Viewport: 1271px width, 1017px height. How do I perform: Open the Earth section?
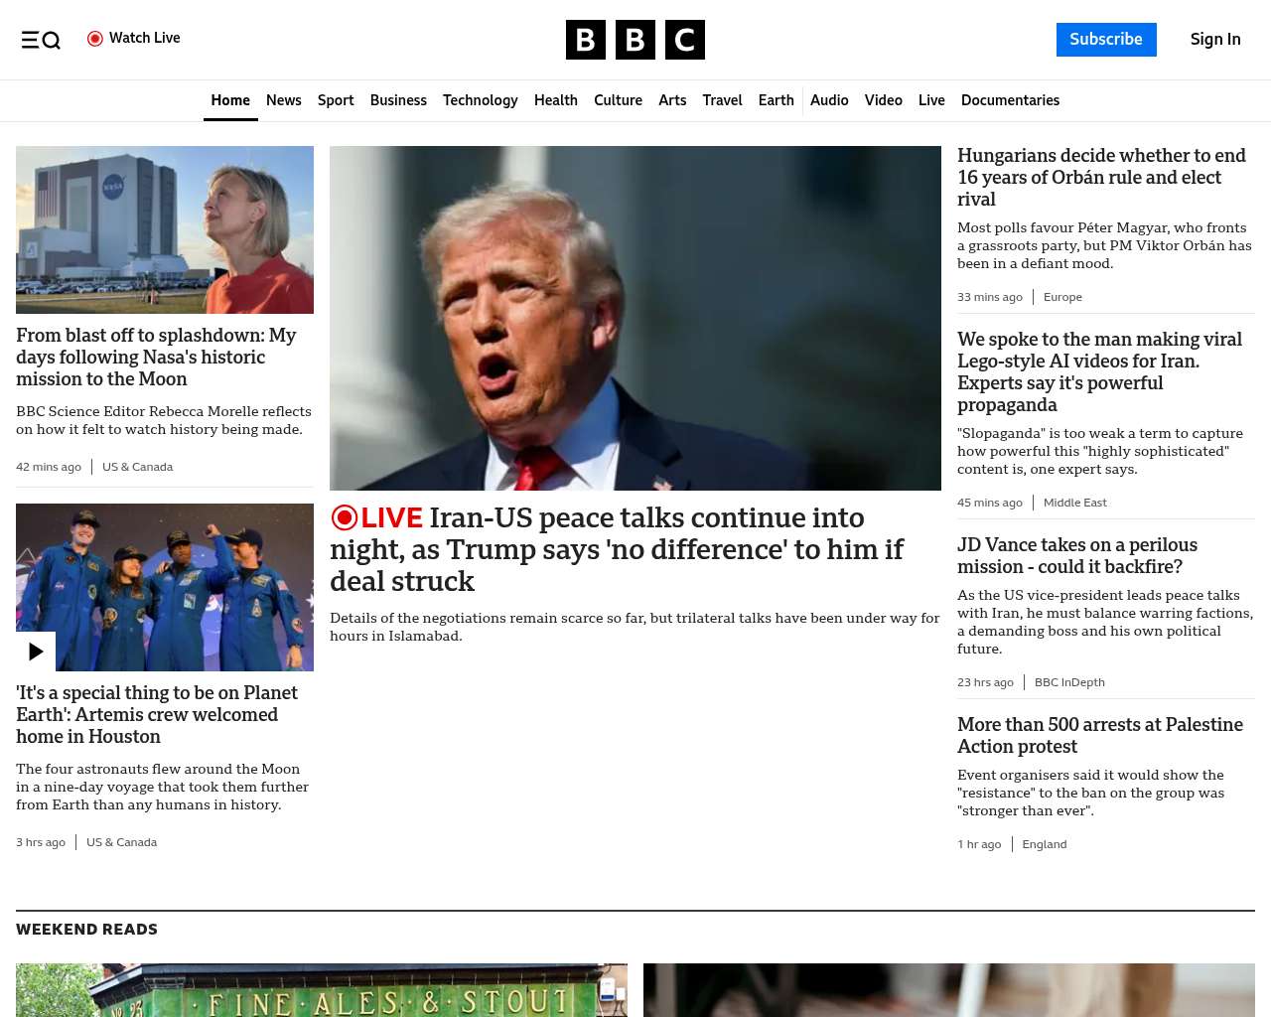pos(776,100)
